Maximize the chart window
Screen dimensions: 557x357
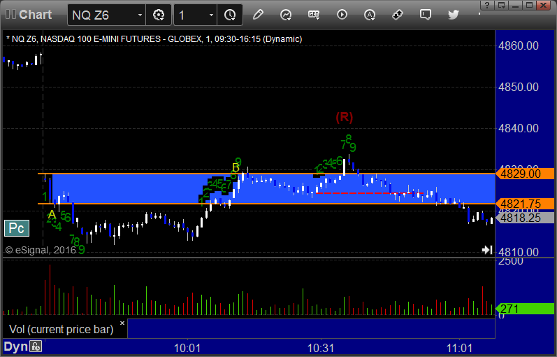(529, 5)
